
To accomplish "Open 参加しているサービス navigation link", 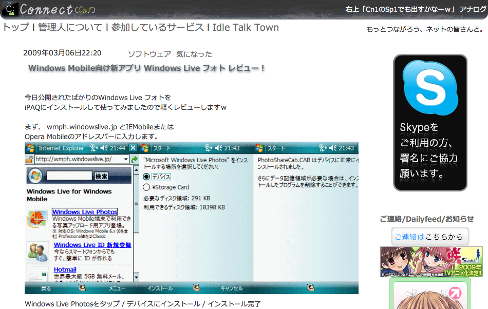I will [158, 28].
